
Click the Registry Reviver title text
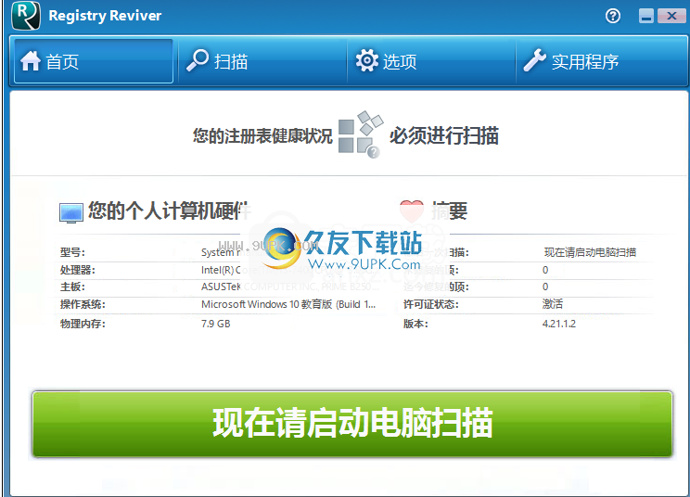(105, 16)
